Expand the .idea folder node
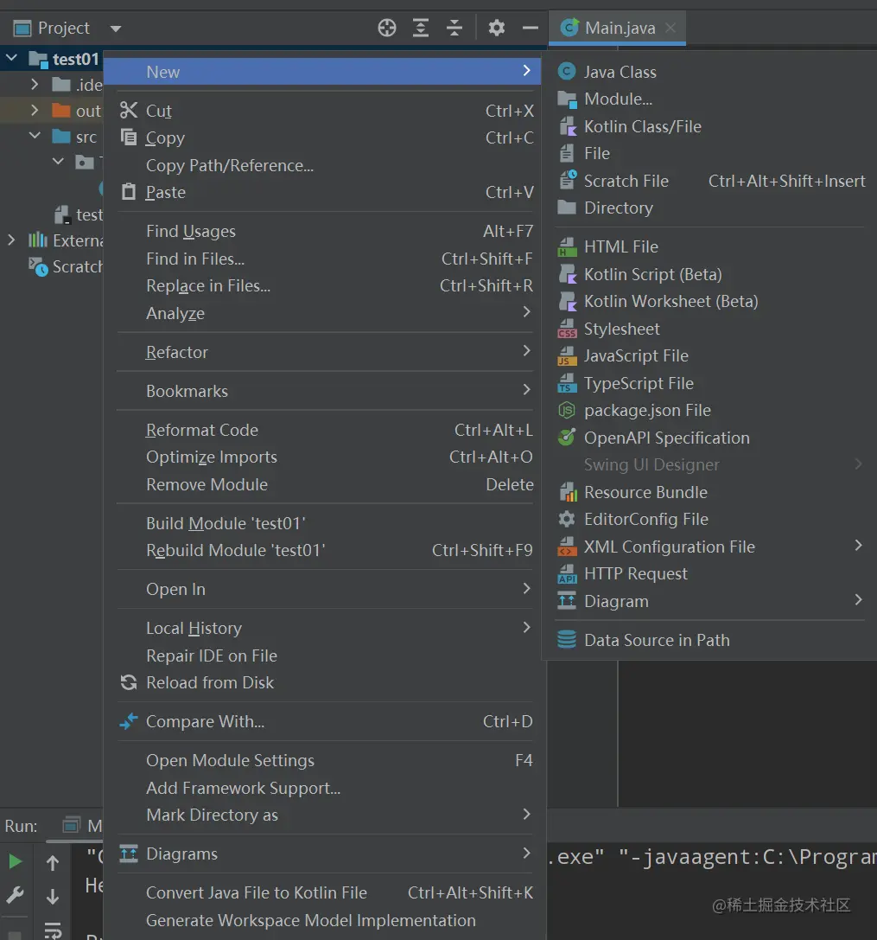The height and width of the screenshot is (940, 877). [x=35, y=84]
